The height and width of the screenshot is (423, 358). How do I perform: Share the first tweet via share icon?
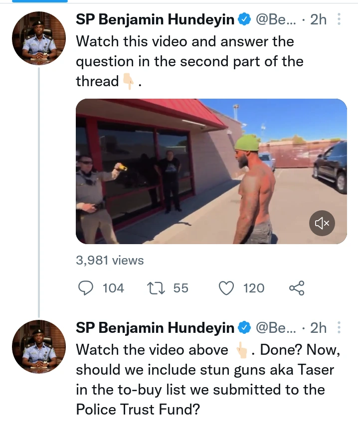point(296,288)
